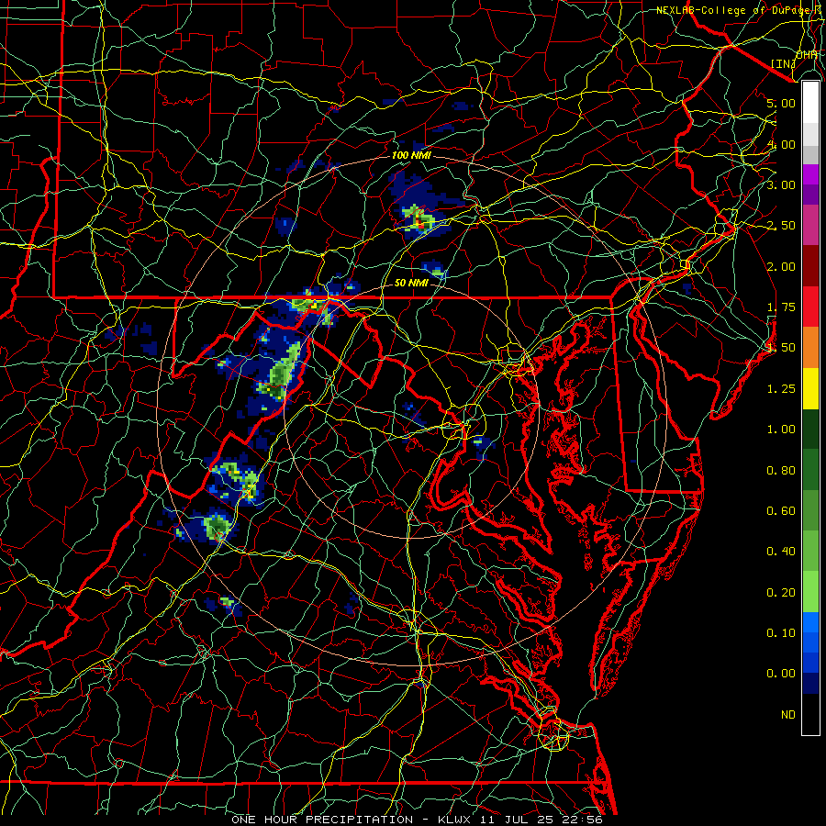826x826 pixels.
Task: Click the ONE HOUR PRECIPITATION title text
Action: pos(322,820)
